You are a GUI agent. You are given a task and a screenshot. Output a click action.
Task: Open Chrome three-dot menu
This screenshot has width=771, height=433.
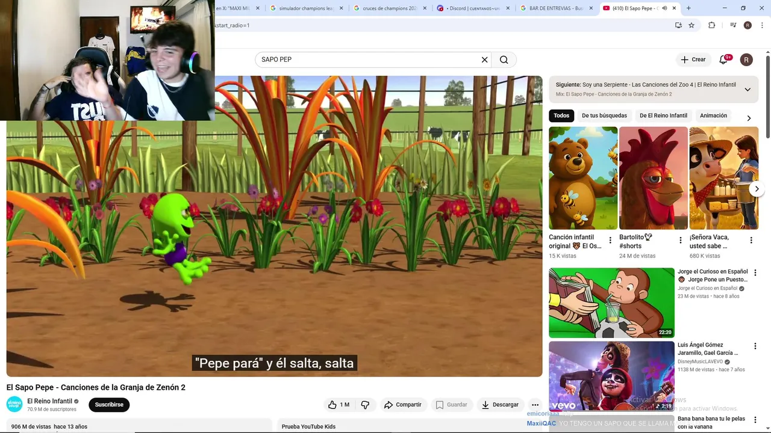click(762, 25)
